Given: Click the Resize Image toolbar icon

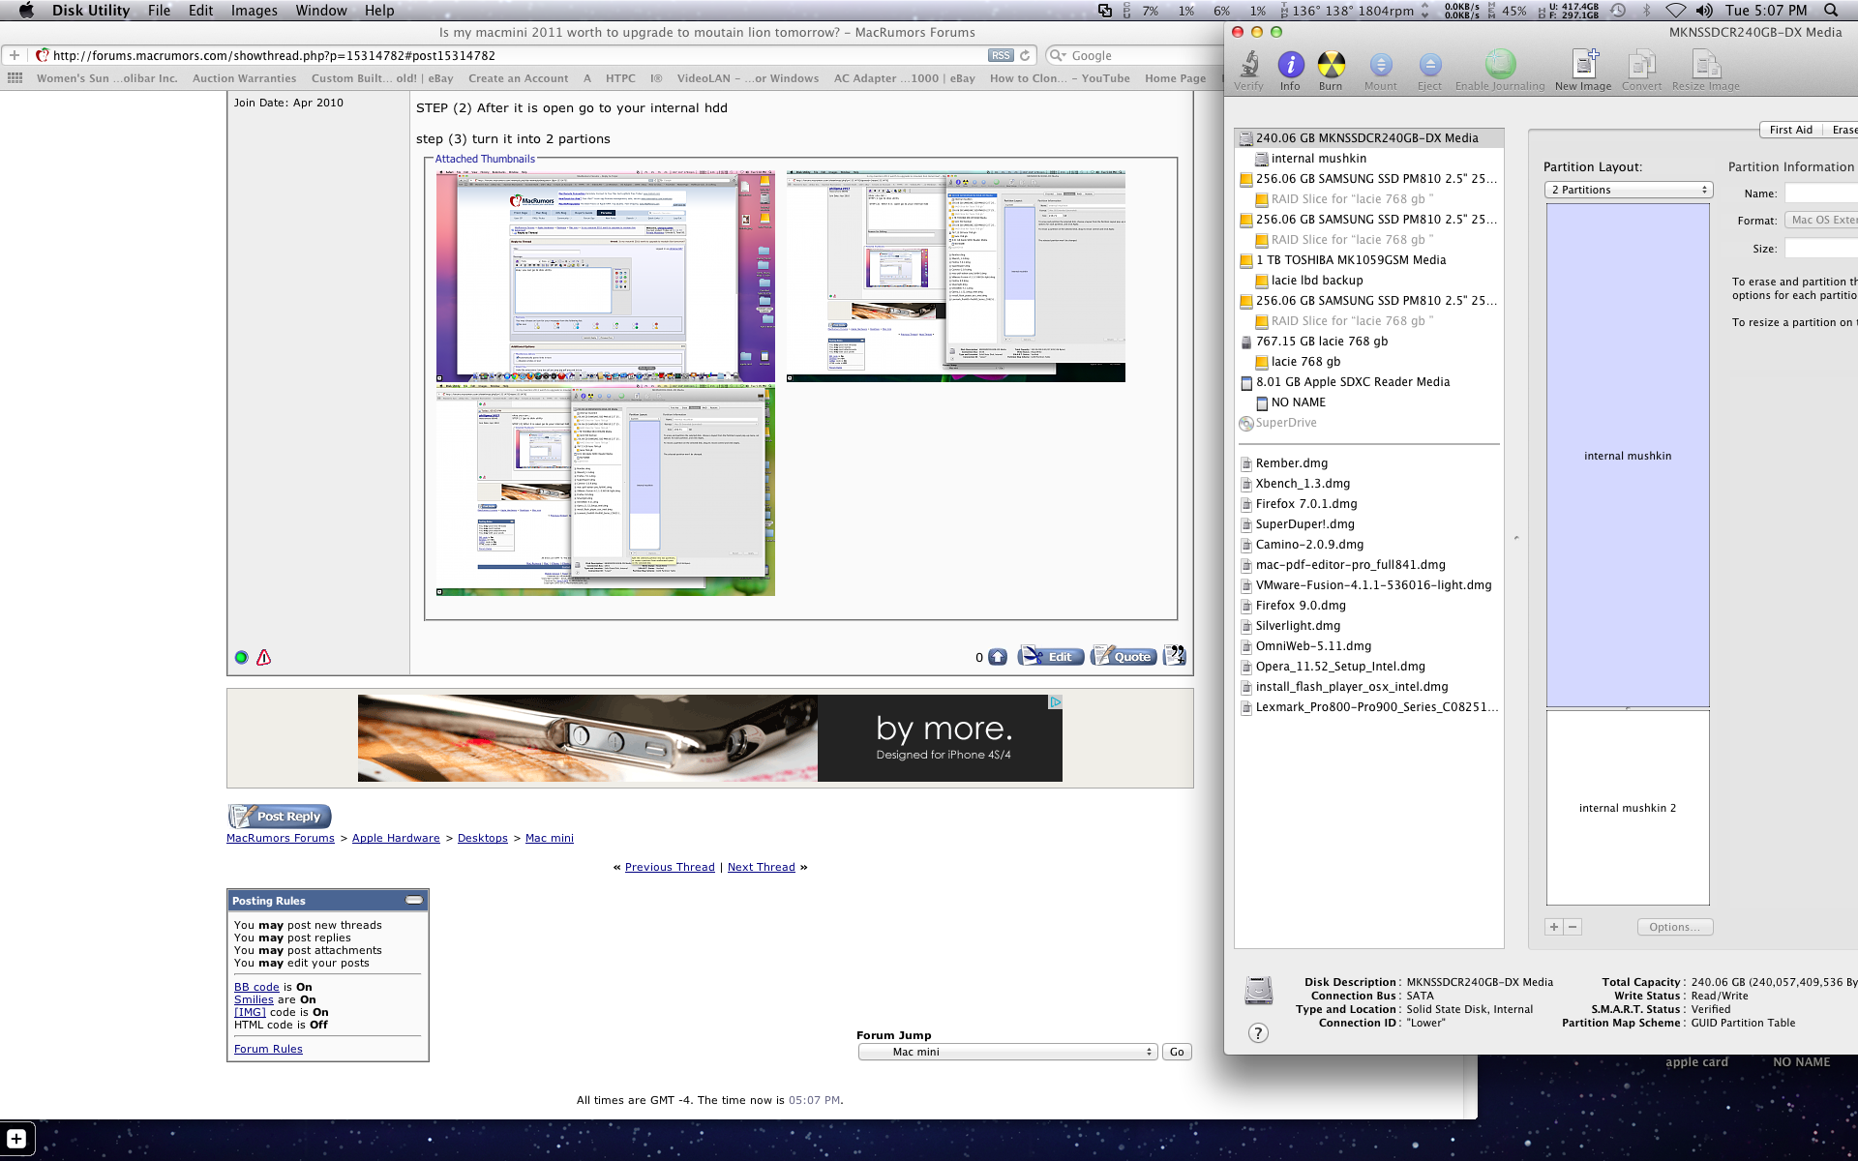Looking at the screenshot, I should pos(1705,70).
